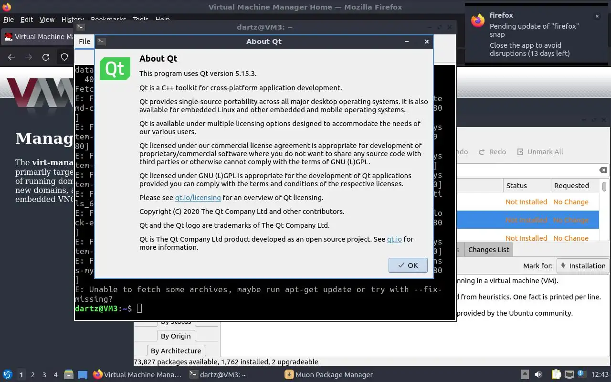
Task: Open Firefox Edit menu
Action: point(27,20)
